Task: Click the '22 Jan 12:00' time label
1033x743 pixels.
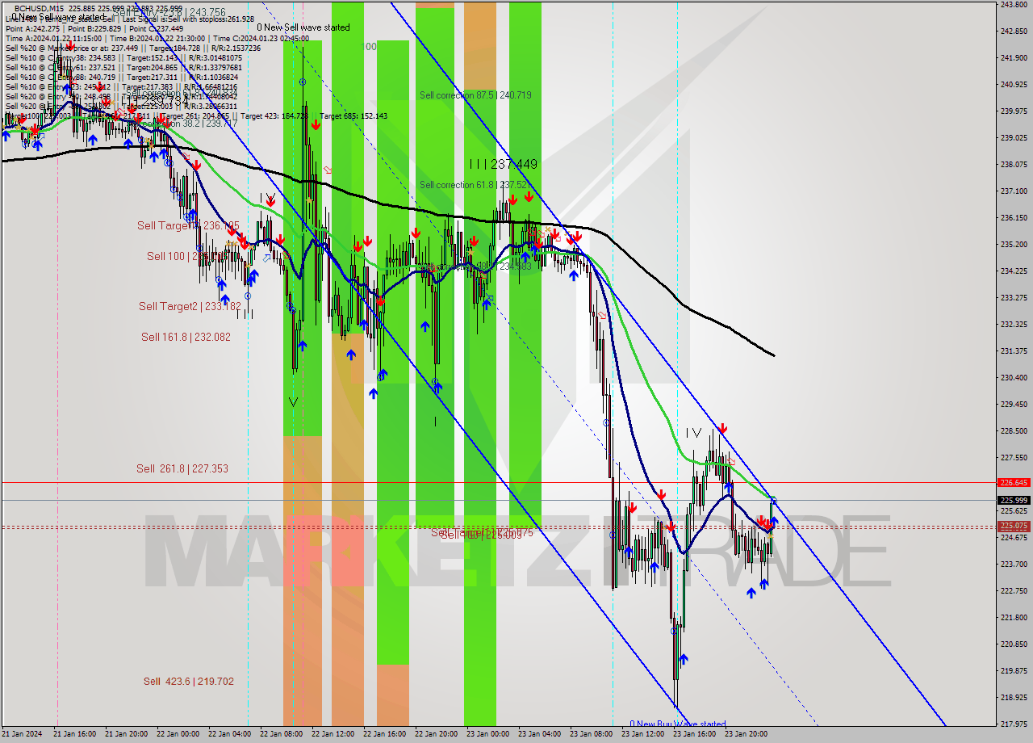Action: (x=334, y=734)
